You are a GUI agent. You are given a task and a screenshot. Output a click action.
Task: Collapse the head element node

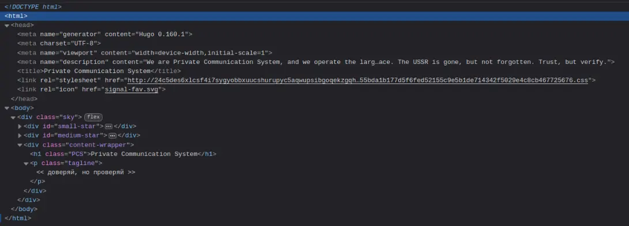tap(7, 25)
